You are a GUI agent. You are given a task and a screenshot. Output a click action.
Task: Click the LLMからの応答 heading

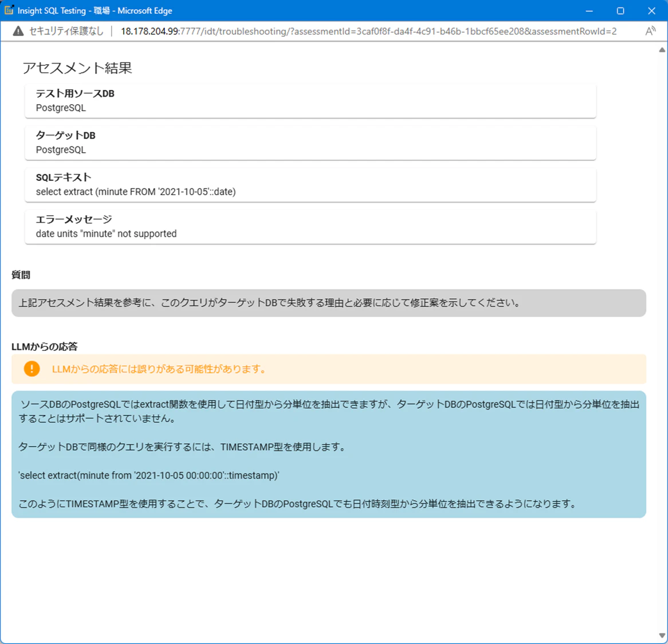click(x=44, y=346)
